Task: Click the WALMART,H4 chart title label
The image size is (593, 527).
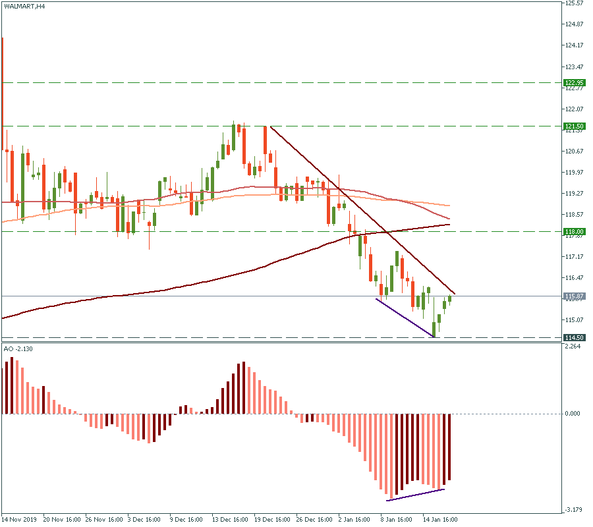Action: (x=25, y=6)
